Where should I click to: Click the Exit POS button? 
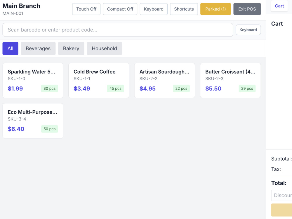pos(247,9)
